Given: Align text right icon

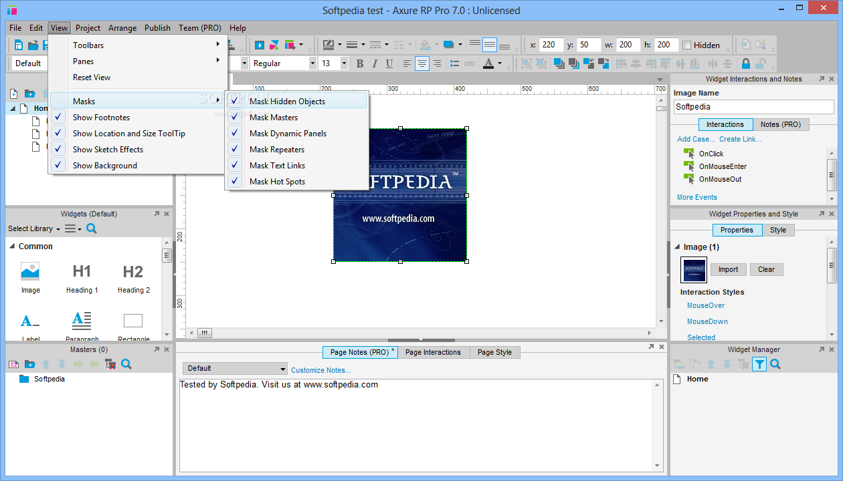Looking at the screenshot, I should point(437,63).
